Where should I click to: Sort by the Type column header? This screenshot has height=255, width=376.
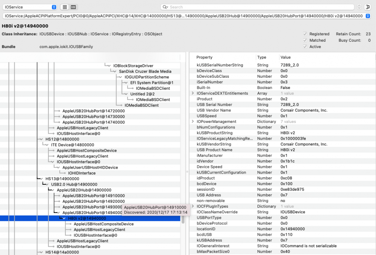[262, 57]
